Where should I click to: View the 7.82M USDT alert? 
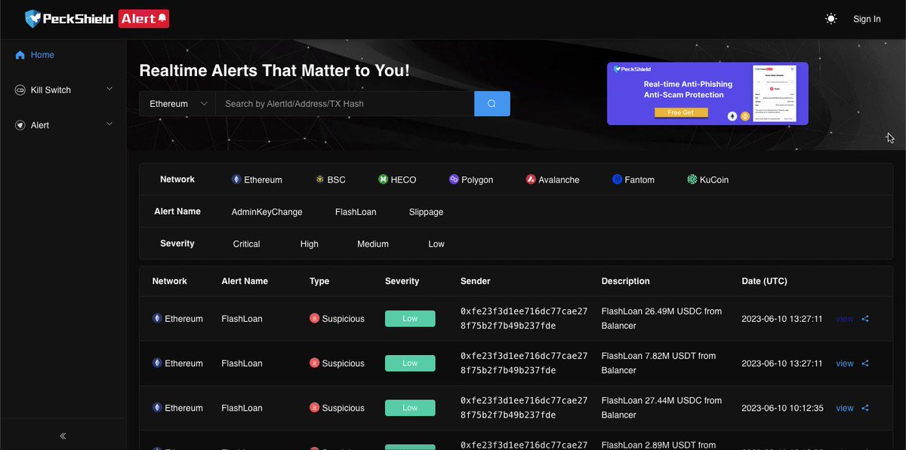pyautogui.click(x=845, y=363)
